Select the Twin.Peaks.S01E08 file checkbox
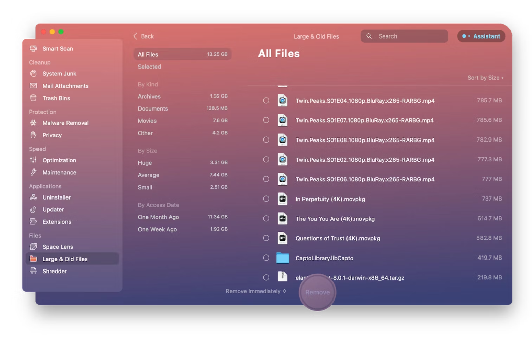 (x=266, y=140)
